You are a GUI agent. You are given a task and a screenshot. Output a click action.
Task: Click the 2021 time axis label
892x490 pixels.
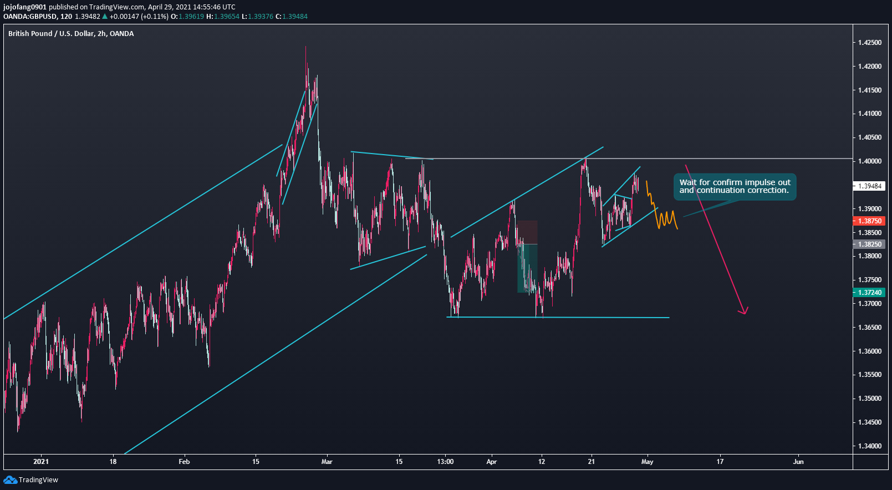41,461
